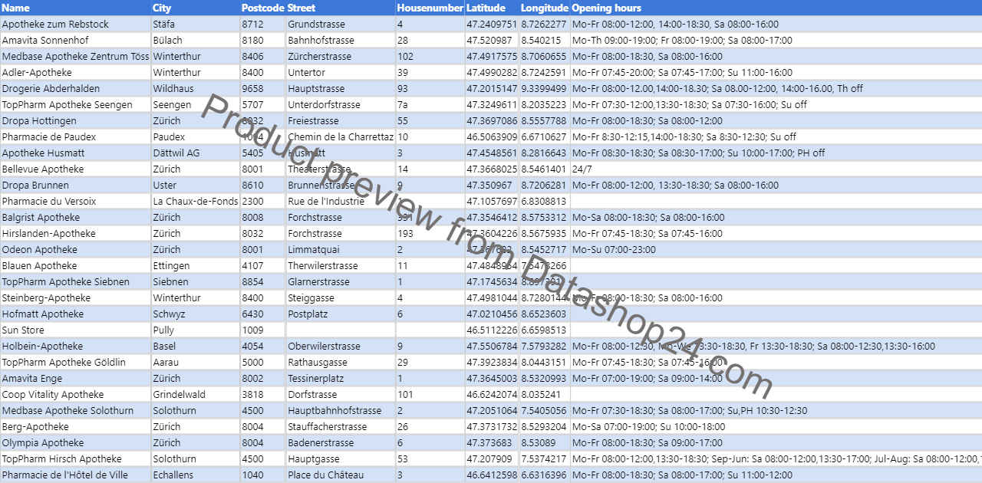Select the cell Sun Store
The width and height of the screenshot is (982, 483).
coord(75,330)
